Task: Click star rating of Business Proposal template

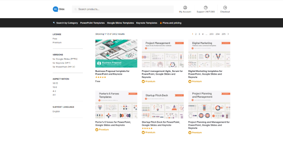Action: click(101, 77)
